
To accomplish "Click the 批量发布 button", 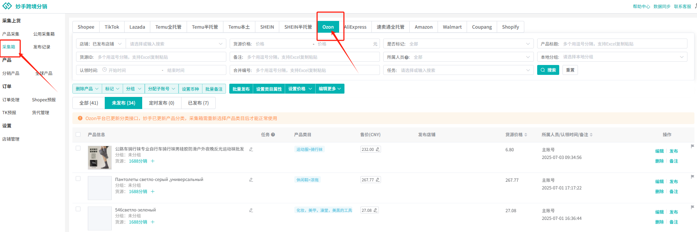I will click(241, 89).
